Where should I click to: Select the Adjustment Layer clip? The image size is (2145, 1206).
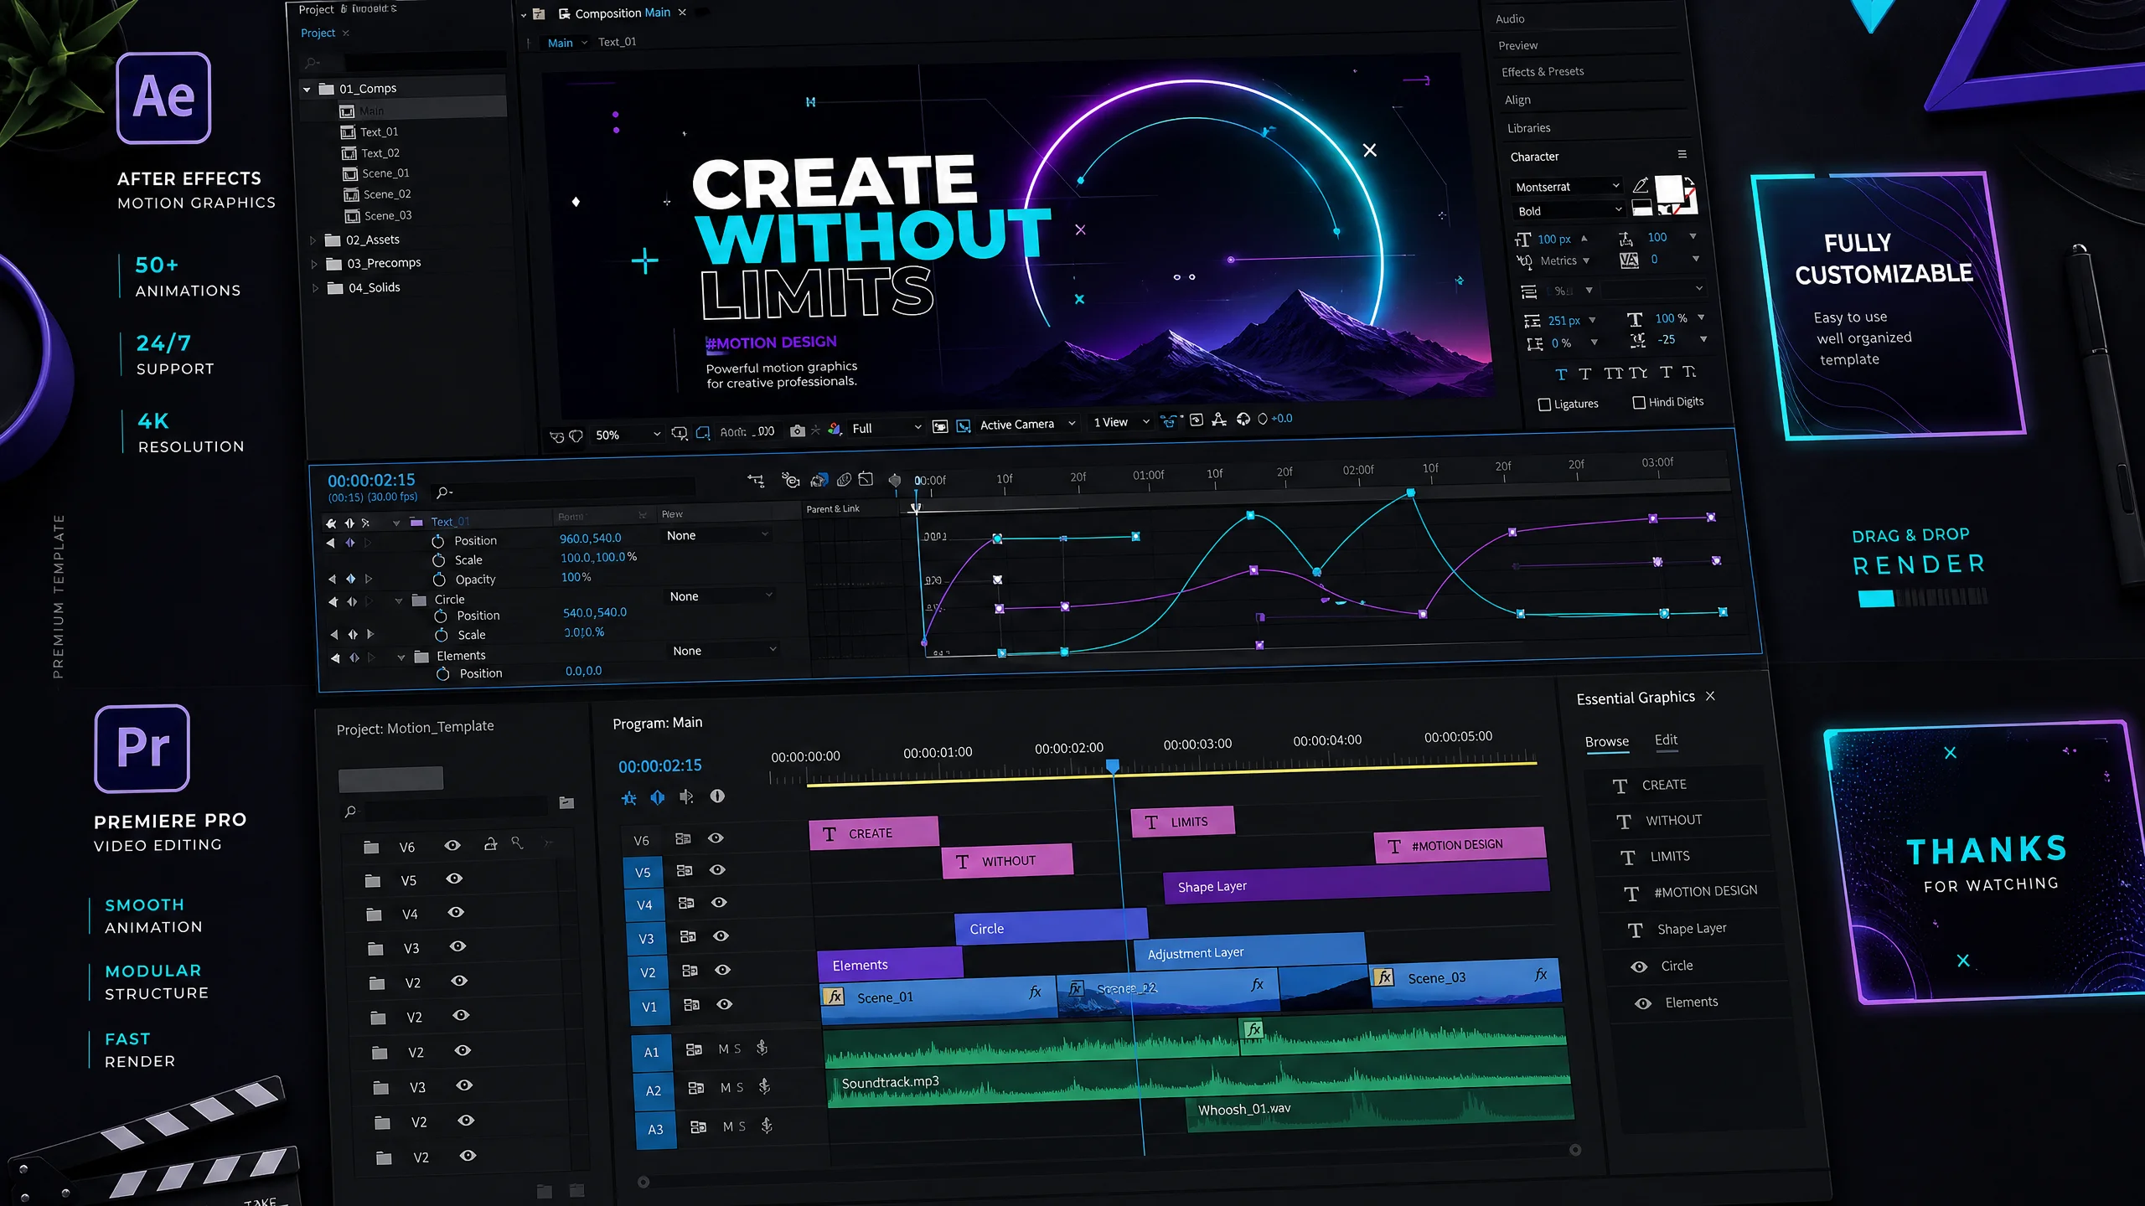[x=1249, y=952]
